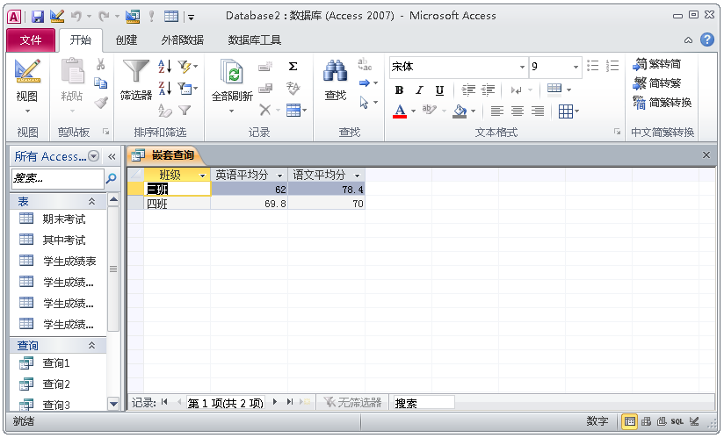Image resolution: width=724 pixels, height=438 pixels.
Task: Open the 英语平均分 column dropdown arrow
Action: tap(279, 176)
